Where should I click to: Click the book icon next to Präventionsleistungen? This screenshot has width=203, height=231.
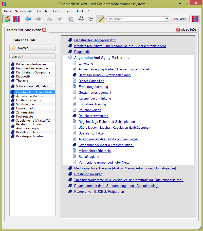pos(13,64)
